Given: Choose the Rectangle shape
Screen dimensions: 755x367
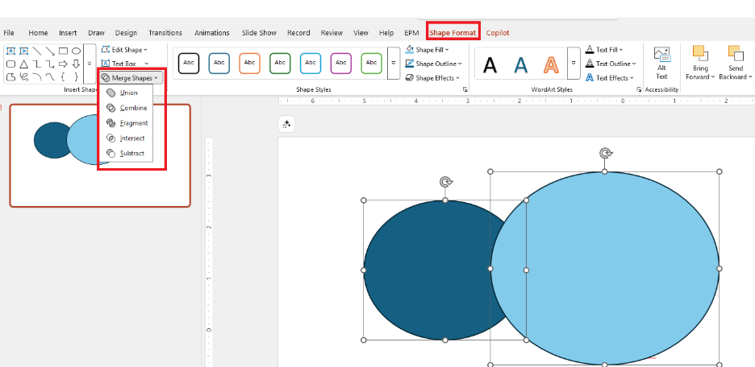Looking at the screenshot, I should [63, 51].
